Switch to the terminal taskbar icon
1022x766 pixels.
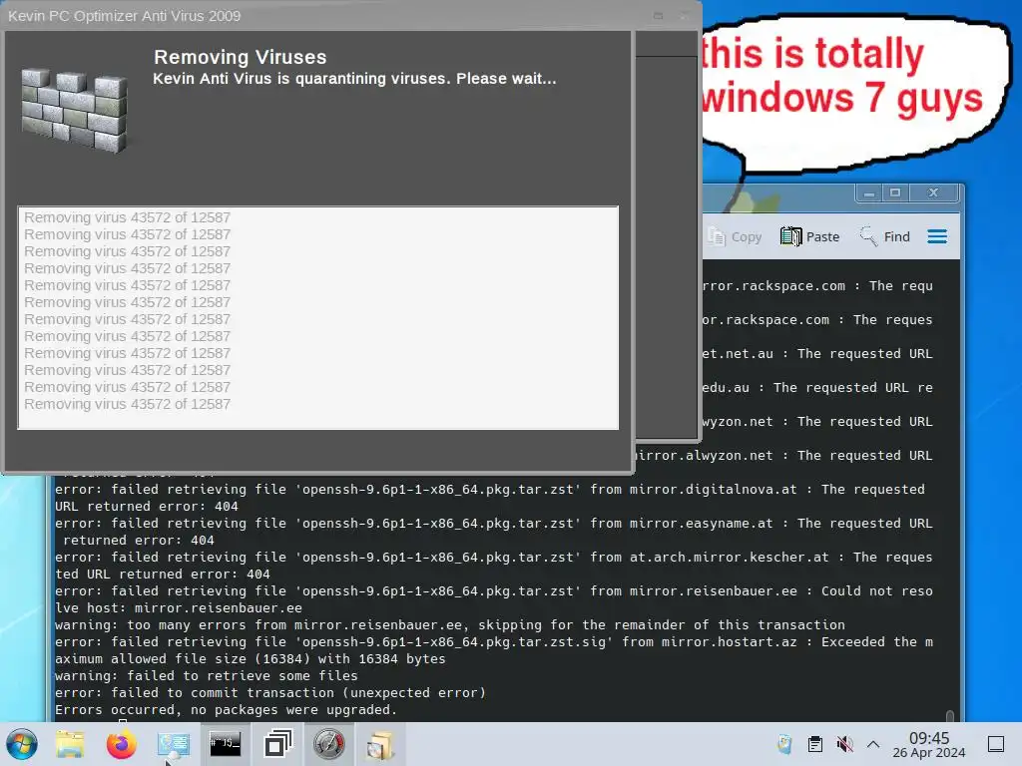(225, 744)
